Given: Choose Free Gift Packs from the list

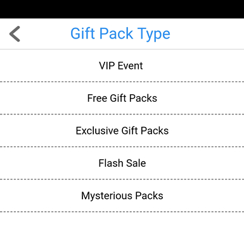Looking at the screenshot, I should coord(122,98).
